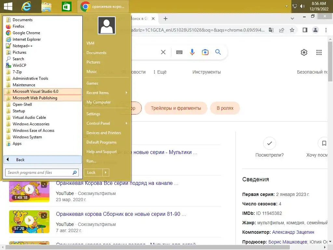This screenshot has width=333, height=250.
Task: Open Help and Support
Action: coord(107,152)
